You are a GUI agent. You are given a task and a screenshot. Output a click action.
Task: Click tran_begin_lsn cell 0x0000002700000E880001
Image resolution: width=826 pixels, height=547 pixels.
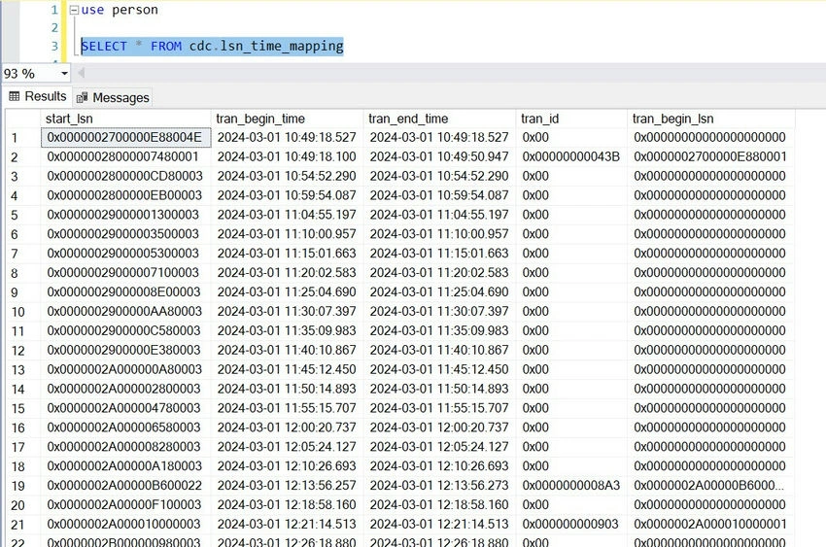[711, 156]
